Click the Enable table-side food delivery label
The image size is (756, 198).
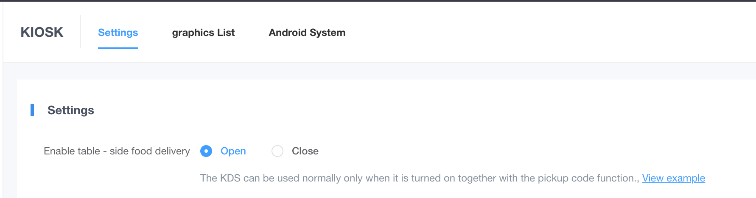coord(117,151)
